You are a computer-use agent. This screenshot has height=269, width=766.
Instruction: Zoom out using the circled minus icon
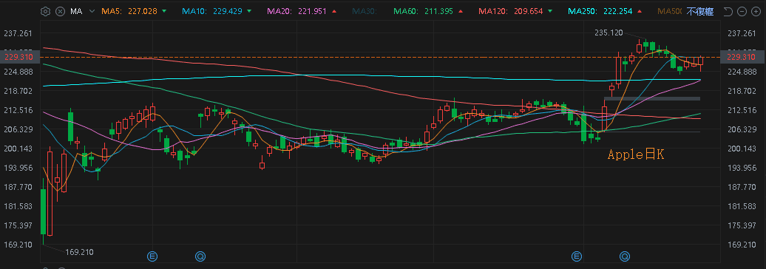742,11
